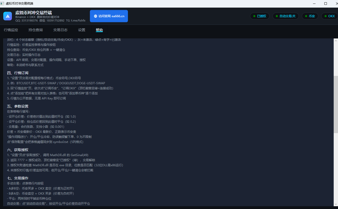Click the line 持仓查询：币安/OKX 持仓列表
Image resolution: width=338 pixels, height=209 pixels.
[x=36, y=50]
